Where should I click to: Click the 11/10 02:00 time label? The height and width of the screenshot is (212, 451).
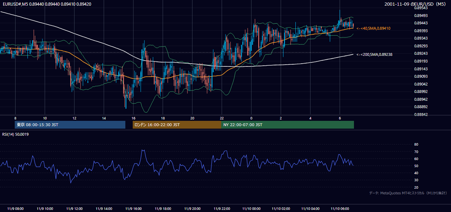click(281, 209)
